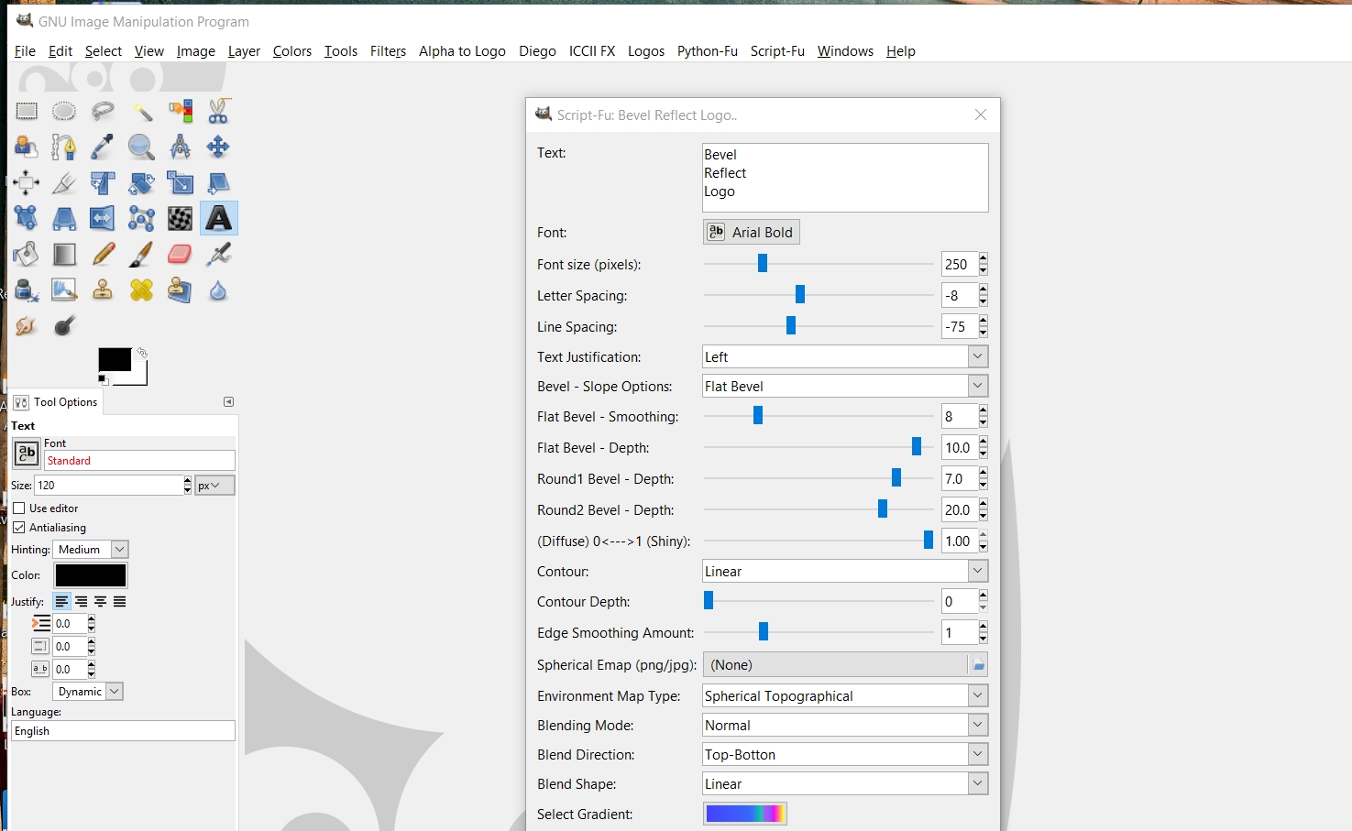Select the Move tool
1352x831 pixels.
click(x=218, y=147)
